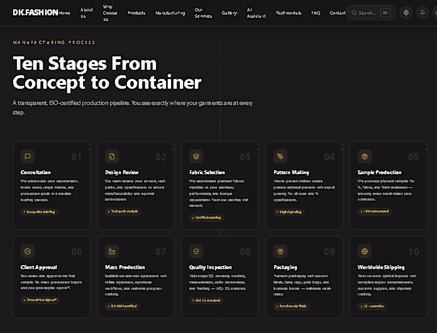Click the keyboard shortcut badge in search box
Image resolution: width=437 pixels, height=333 pixels.
385,12
